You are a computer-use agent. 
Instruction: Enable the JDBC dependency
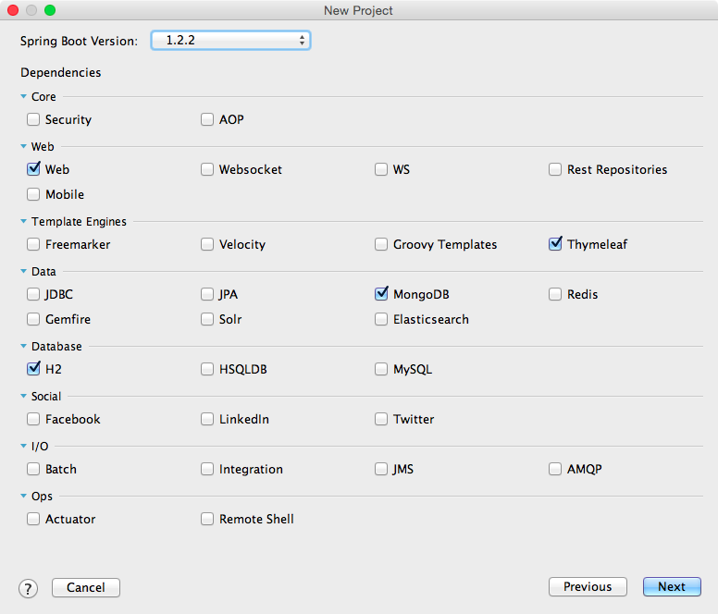33,294
